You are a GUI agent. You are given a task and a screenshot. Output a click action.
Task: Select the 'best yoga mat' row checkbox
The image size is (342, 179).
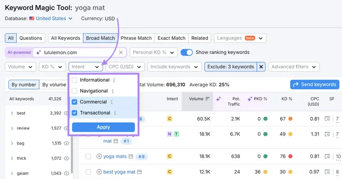coord(88,172)
